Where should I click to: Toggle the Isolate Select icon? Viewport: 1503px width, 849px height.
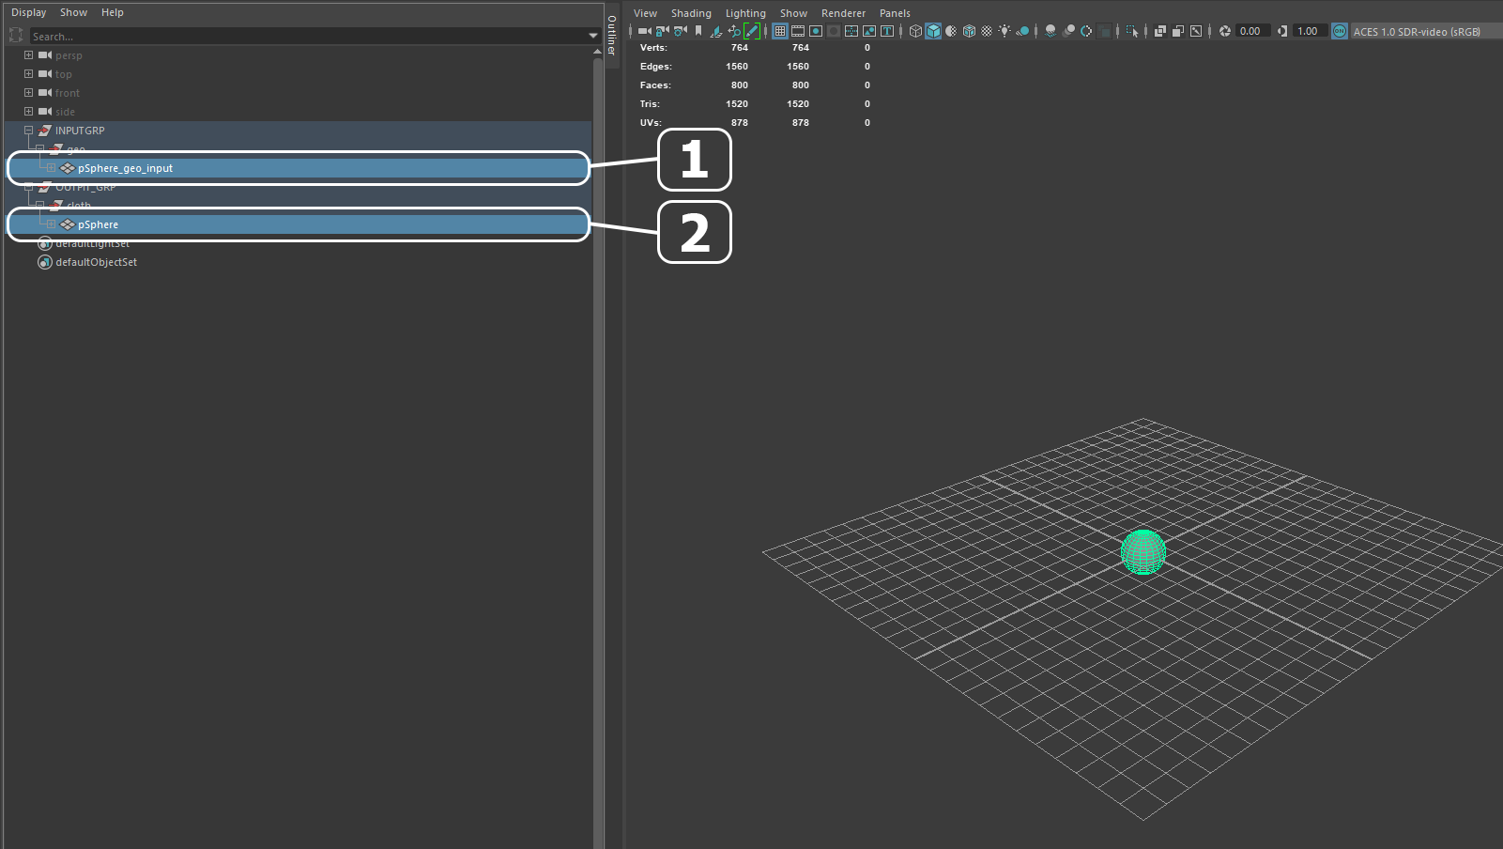pos(1132,31)
